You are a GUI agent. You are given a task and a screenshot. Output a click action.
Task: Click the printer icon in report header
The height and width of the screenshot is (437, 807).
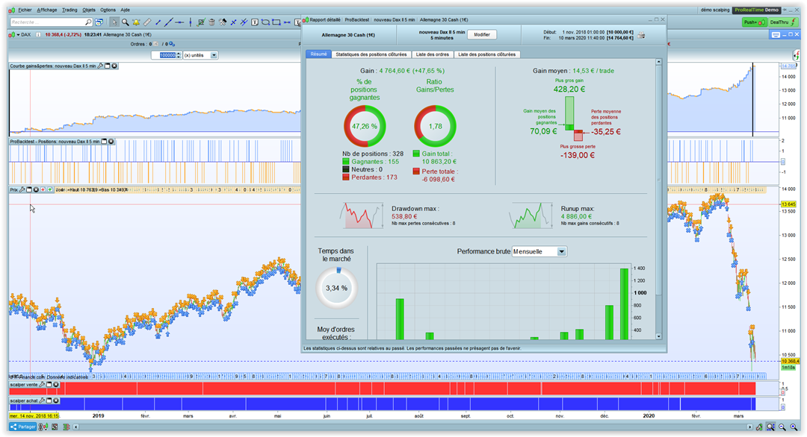[x=641, y=35]
